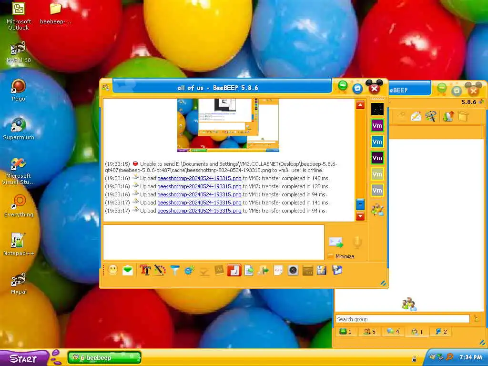Image resolution: width=488 pixels, height=366 pixels.
Task: Open the upload link for transfer to VM6
Action: [x=199, y=211]
